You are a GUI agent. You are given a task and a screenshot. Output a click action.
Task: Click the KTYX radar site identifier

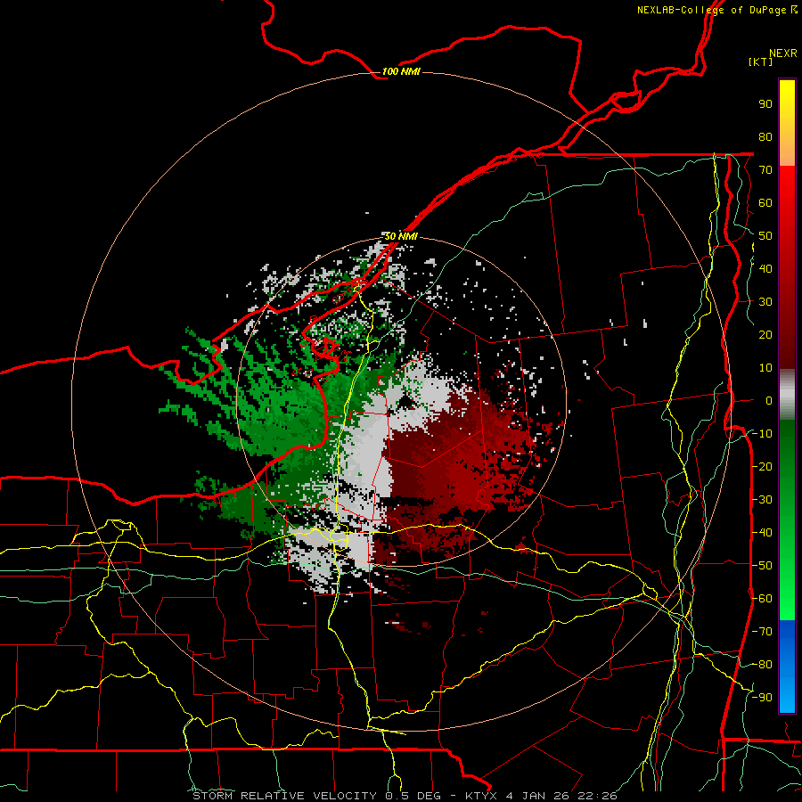(482, 796)
